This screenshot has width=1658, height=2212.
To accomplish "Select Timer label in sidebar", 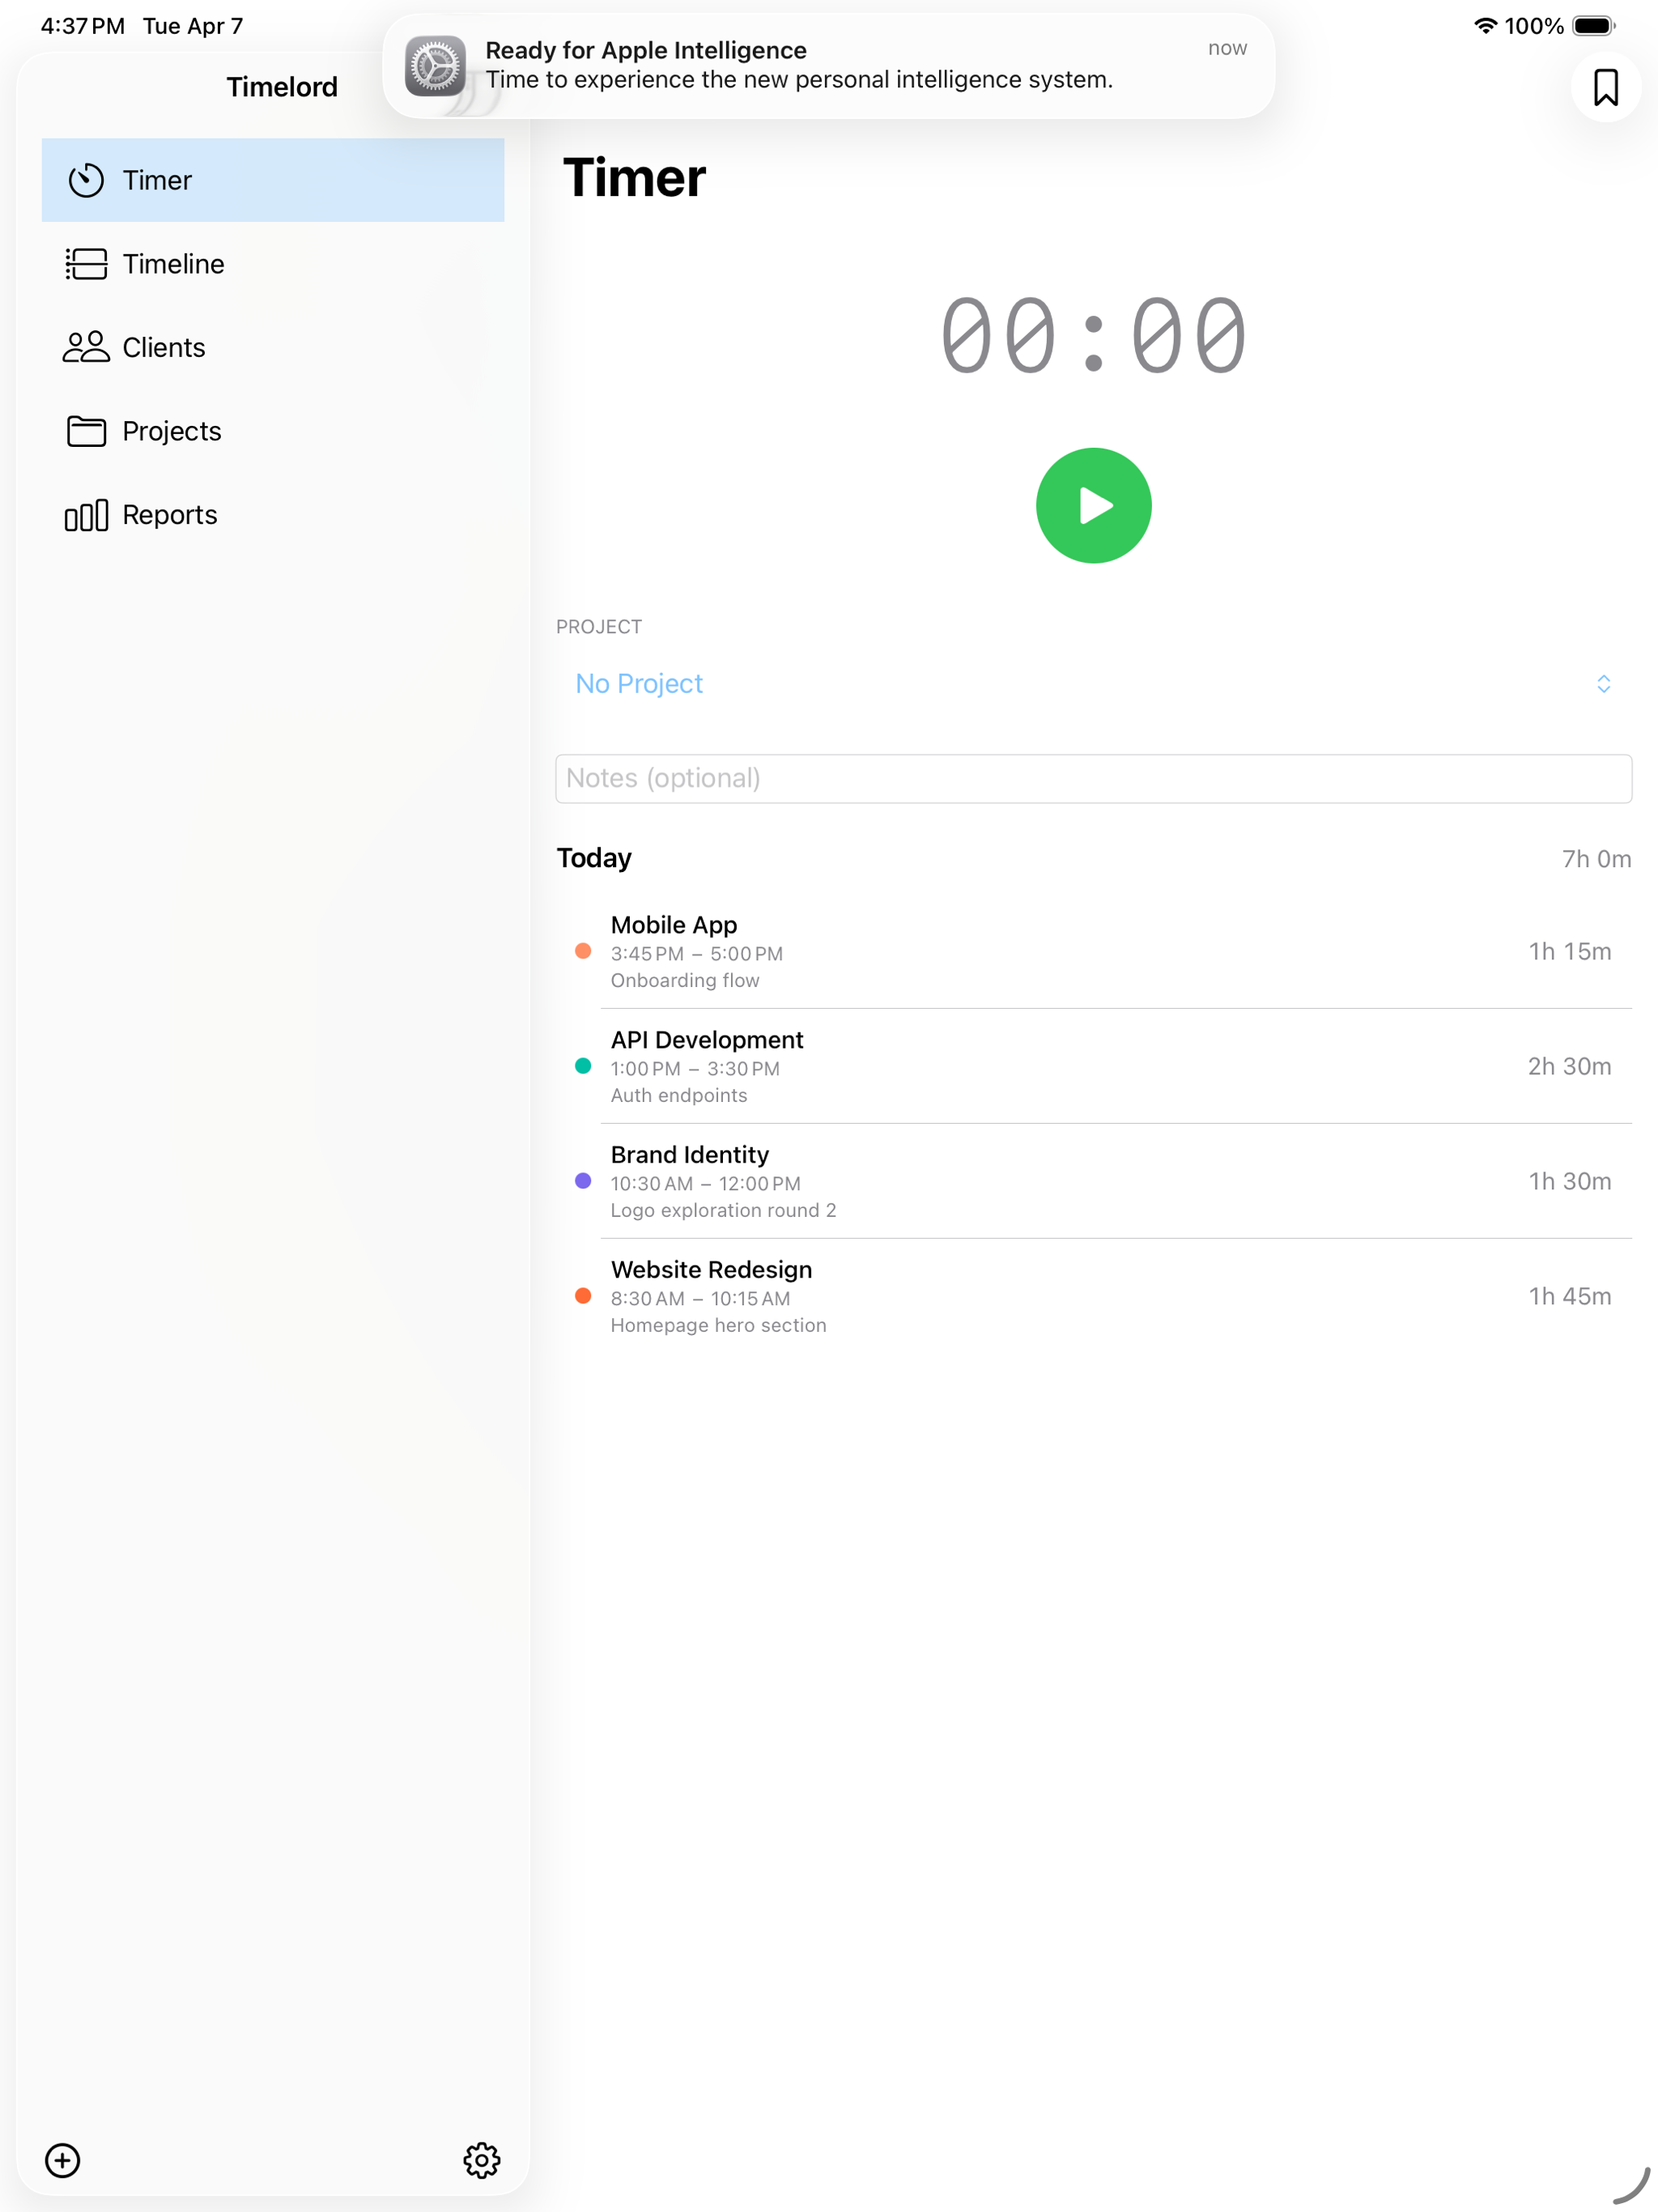I will tap(157, 180).
